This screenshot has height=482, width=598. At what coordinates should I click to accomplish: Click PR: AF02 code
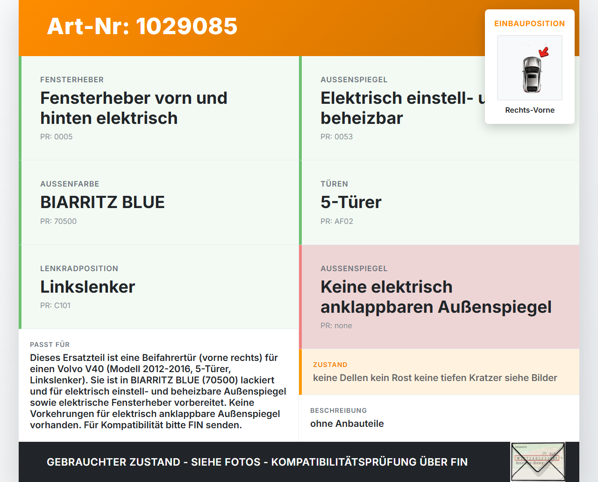click(x=337, y=221)
